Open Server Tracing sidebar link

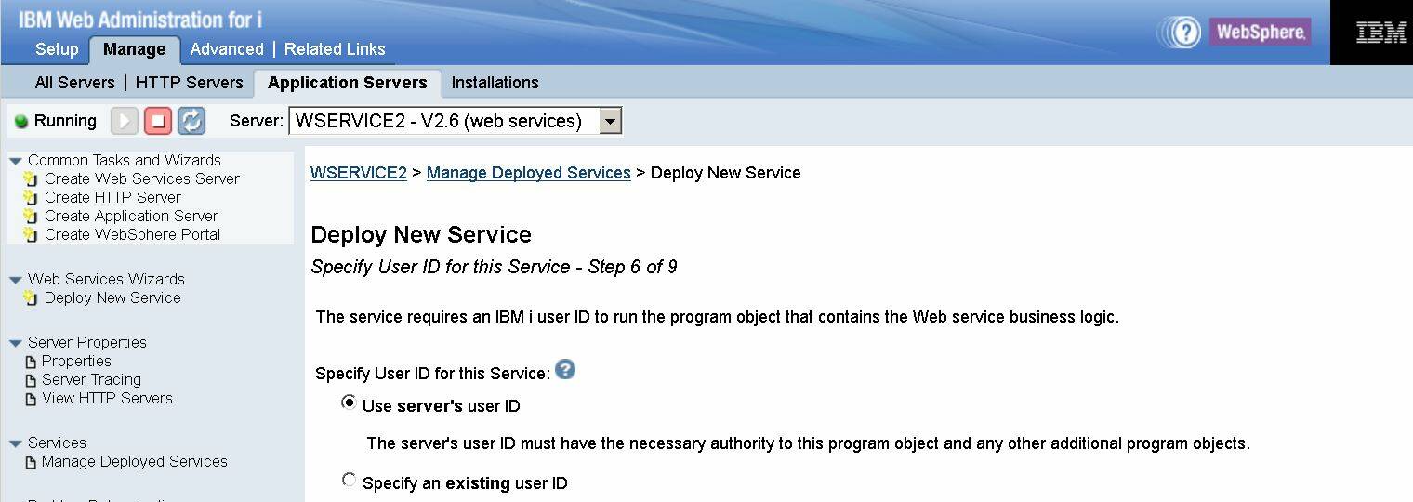point(91,379)
